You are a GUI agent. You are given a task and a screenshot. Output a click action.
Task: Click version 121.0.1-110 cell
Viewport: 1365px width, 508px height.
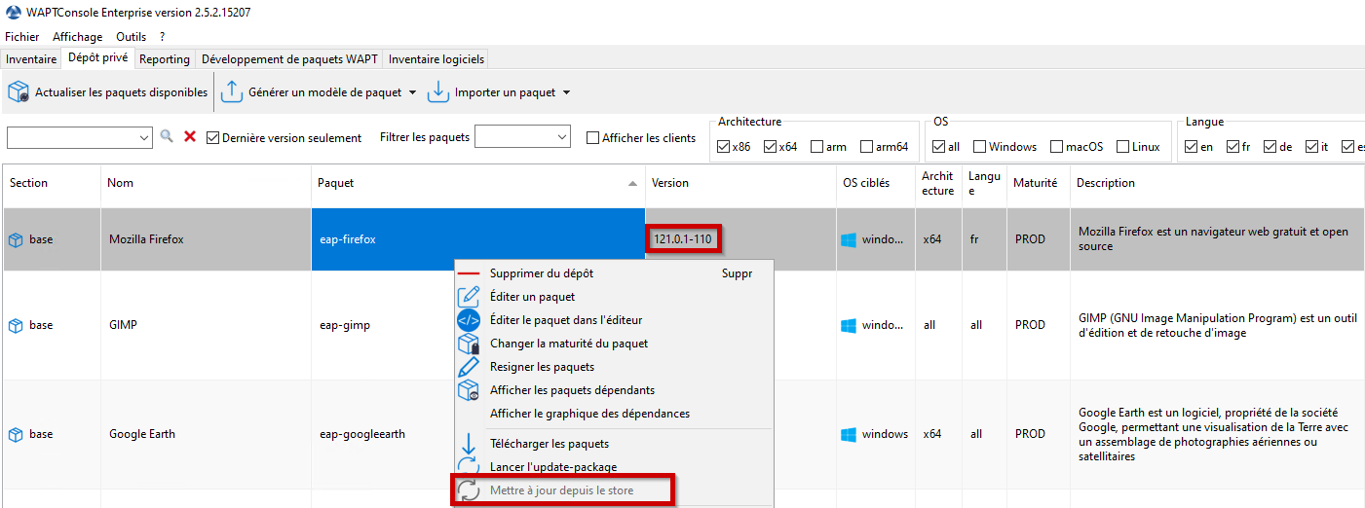[685, 239]
